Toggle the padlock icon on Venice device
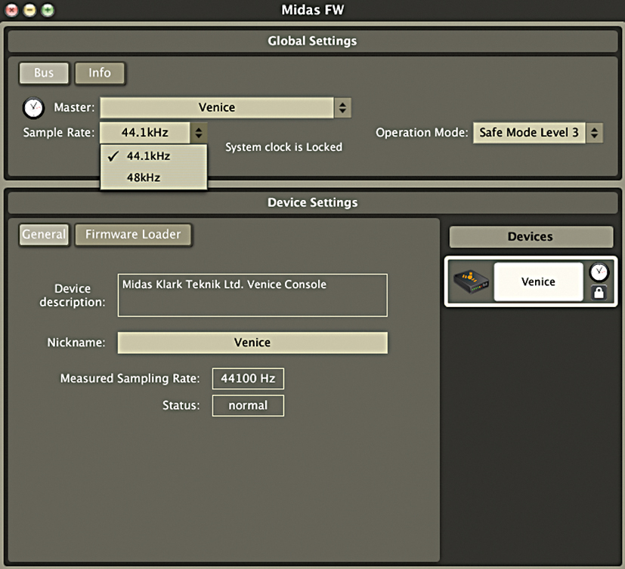Screen dimensions: 625x569 point(599,293)
